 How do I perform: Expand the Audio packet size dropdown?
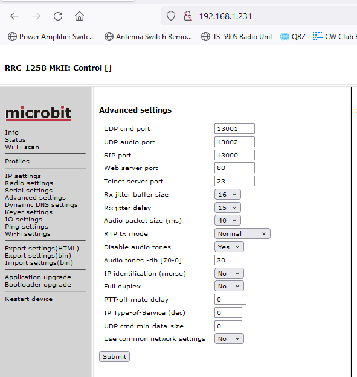(228, 220)
